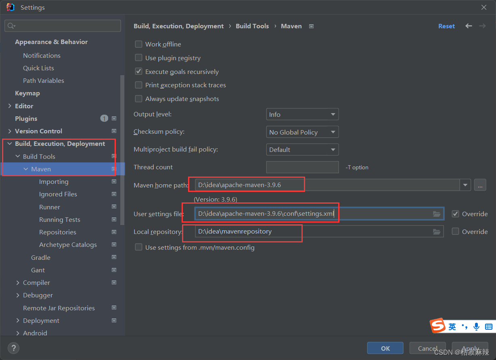
Task: Click project-level icon beside Version Control
Action: point(114,131)
